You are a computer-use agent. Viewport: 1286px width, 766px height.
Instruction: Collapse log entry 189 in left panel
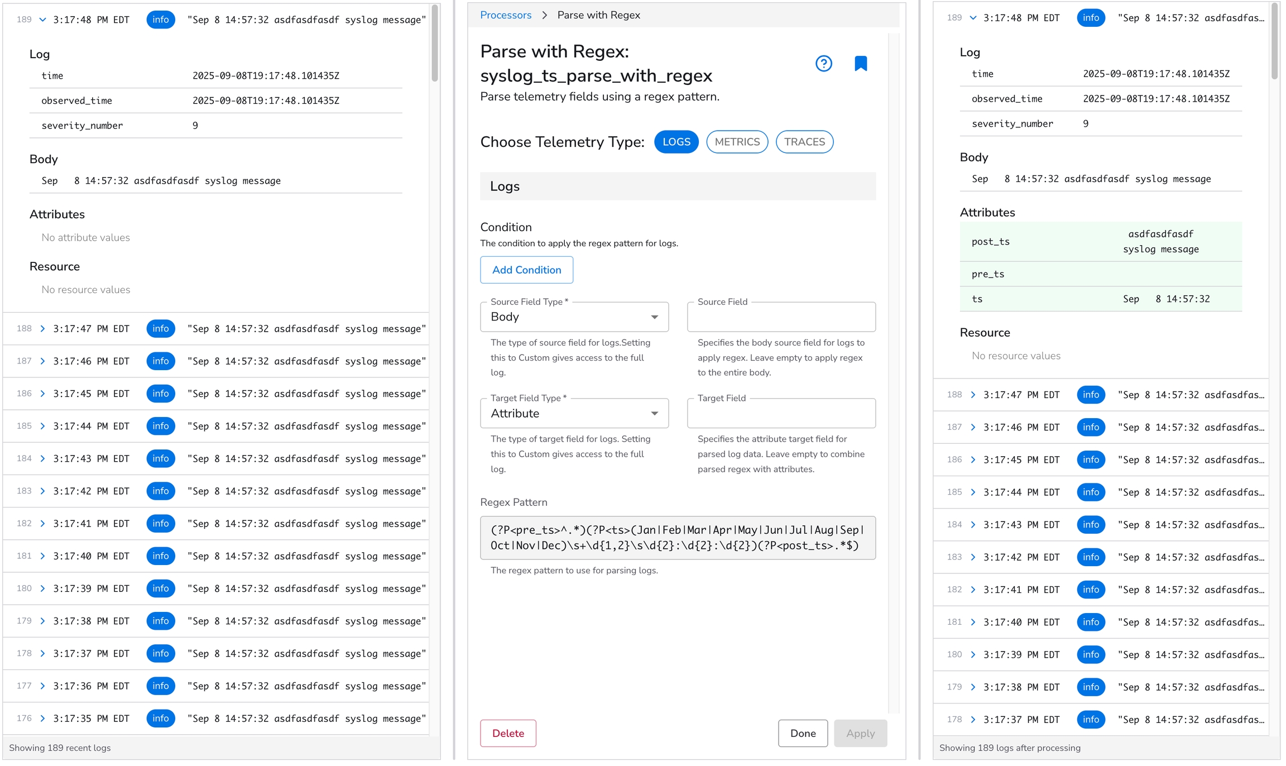coord(42,20)
